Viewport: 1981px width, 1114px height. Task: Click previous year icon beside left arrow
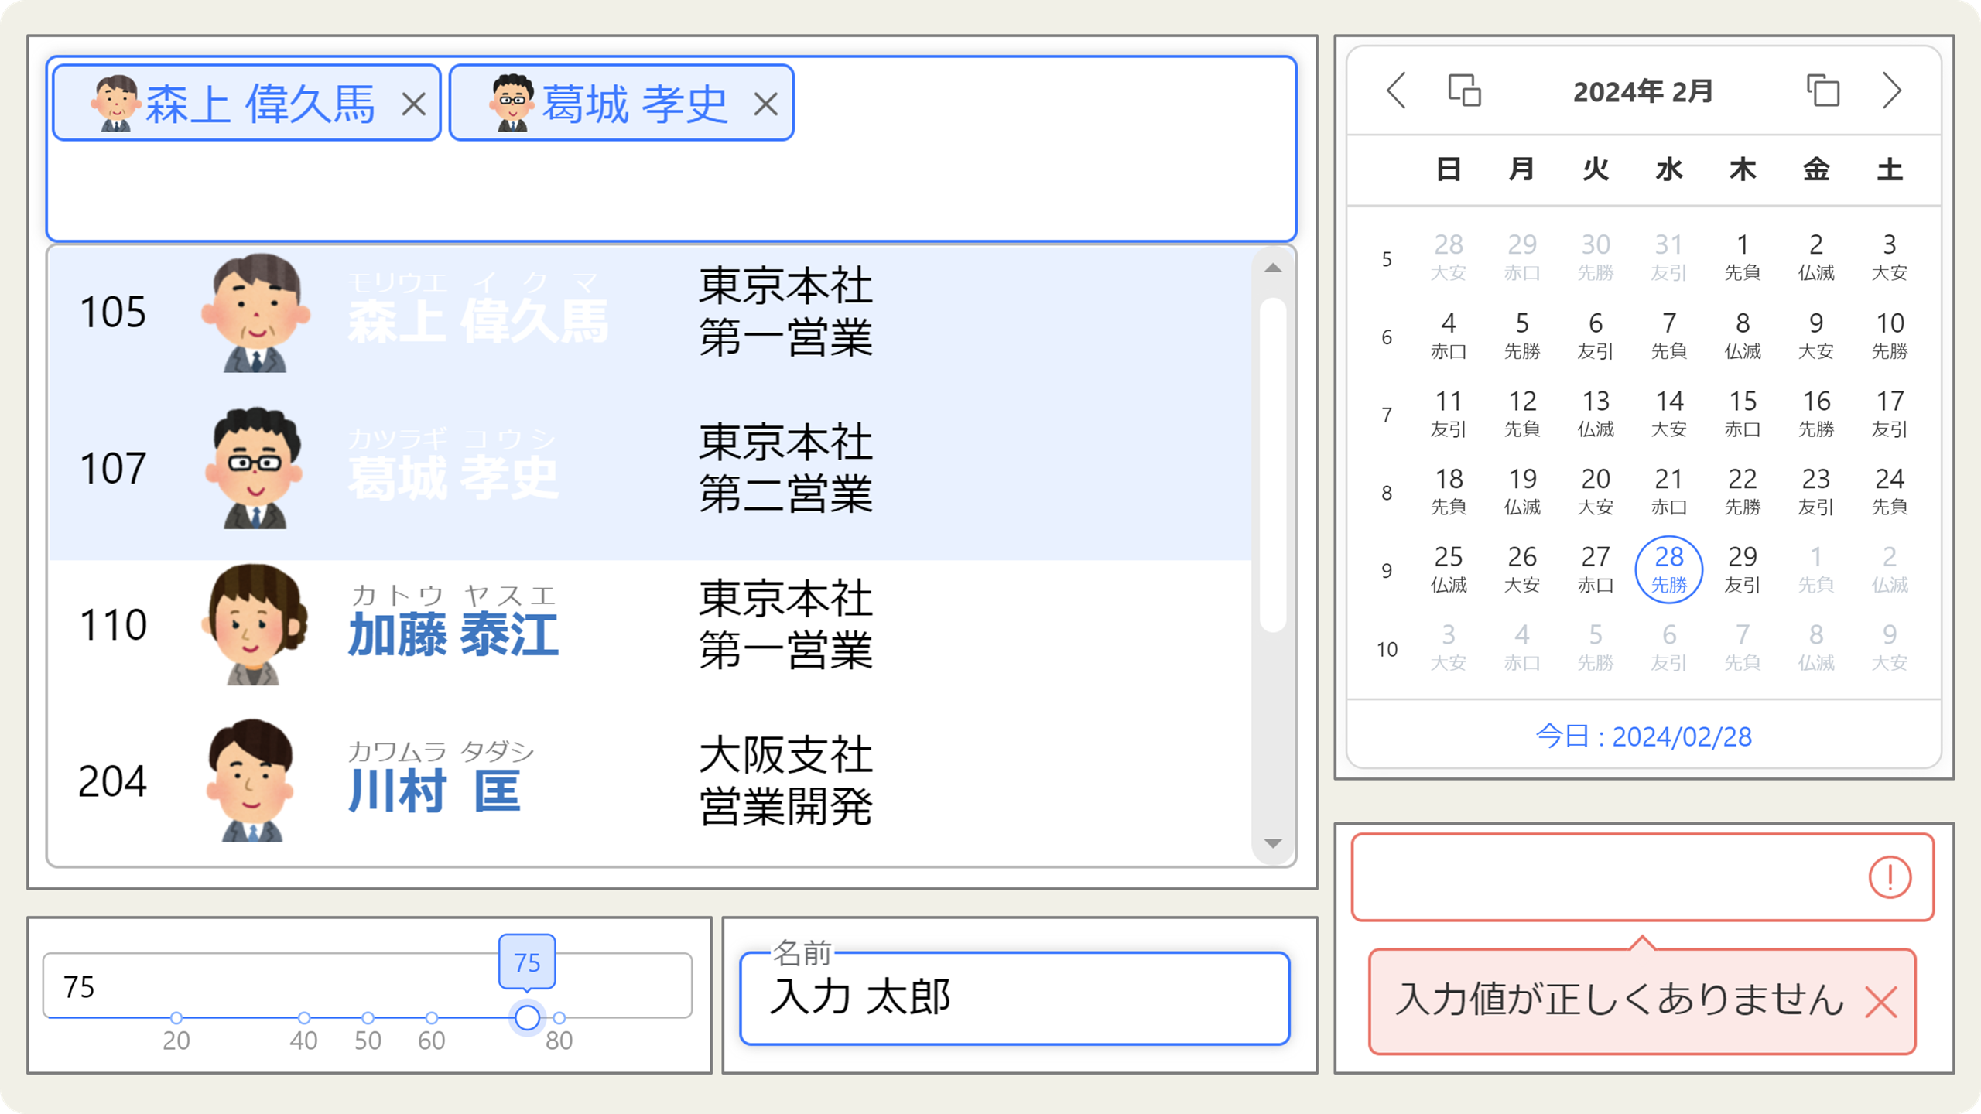(1464, 91)
